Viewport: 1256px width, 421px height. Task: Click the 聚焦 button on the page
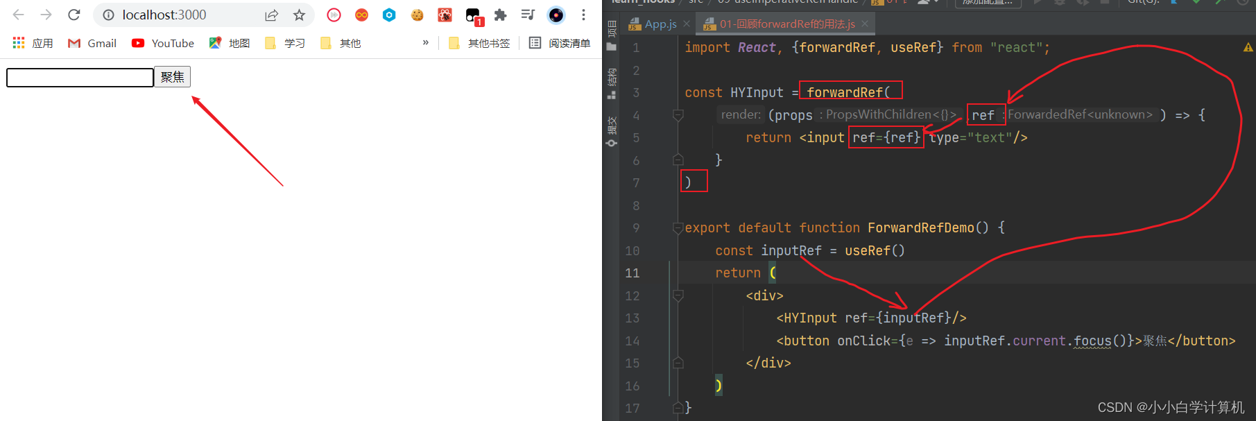coord(172,77)
